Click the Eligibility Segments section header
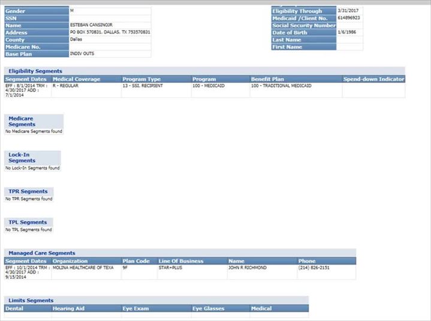The image size is (431, 321). tap(35, 71)
